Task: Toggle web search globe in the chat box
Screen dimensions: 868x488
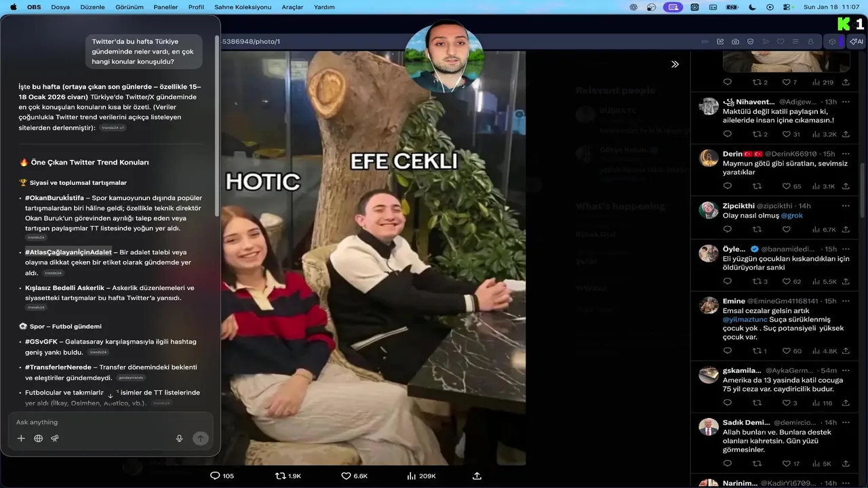Action: point(38,439)
